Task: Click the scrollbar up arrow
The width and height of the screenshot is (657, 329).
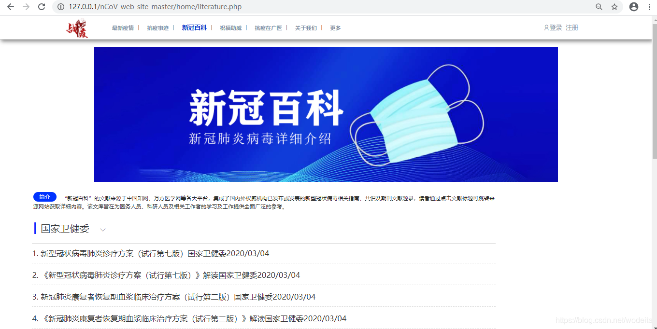Action: click(654, 19)
